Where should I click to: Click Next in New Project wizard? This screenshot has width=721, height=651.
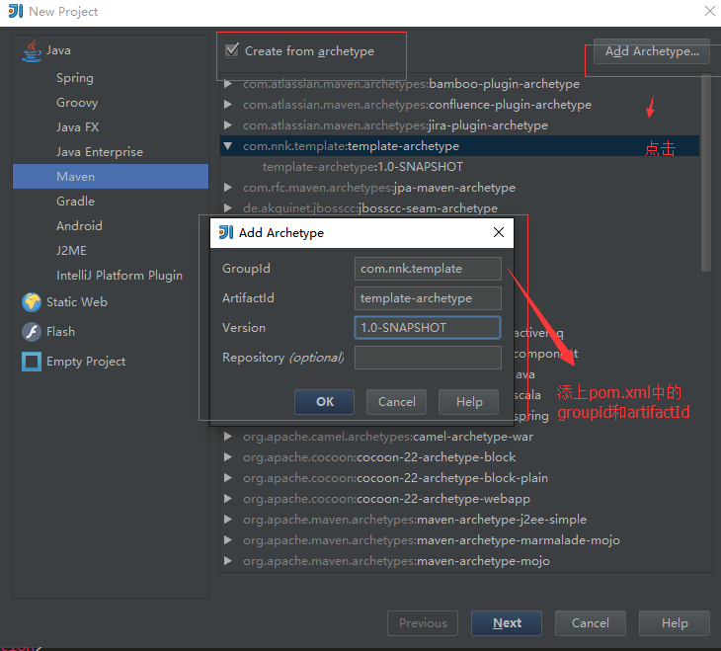pos(507,623)
